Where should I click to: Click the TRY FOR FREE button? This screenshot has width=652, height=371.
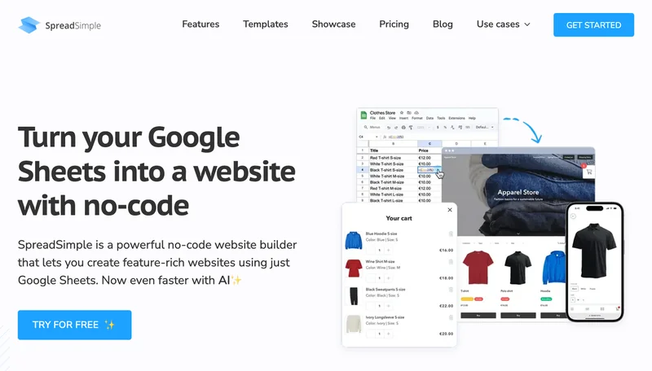[x=74, y=325]
